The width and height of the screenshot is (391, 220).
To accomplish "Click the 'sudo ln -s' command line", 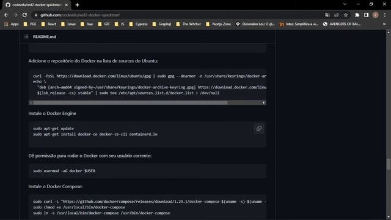I will click(101, 213).
